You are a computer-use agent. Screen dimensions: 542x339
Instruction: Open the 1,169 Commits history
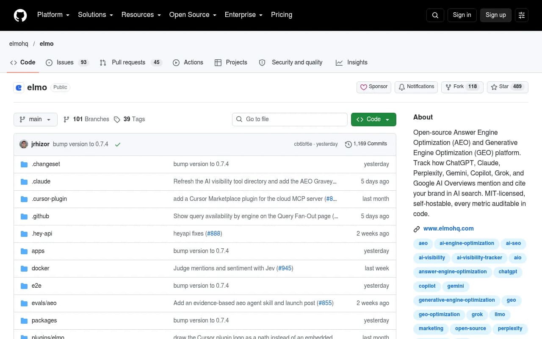click(x=366, y=144)
